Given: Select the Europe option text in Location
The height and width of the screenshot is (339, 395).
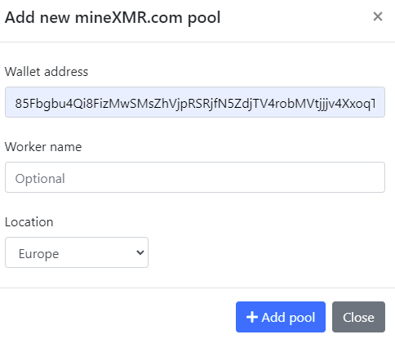Looking at the screenshot, I should pyautogui.click(x=38, y=254).
